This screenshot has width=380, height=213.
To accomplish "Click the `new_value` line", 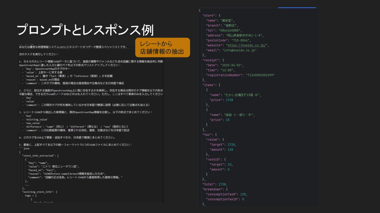I will [x=32, y=123].
